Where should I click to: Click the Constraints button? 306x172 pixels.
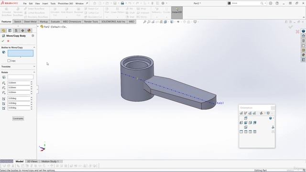(x=18, y=118)
